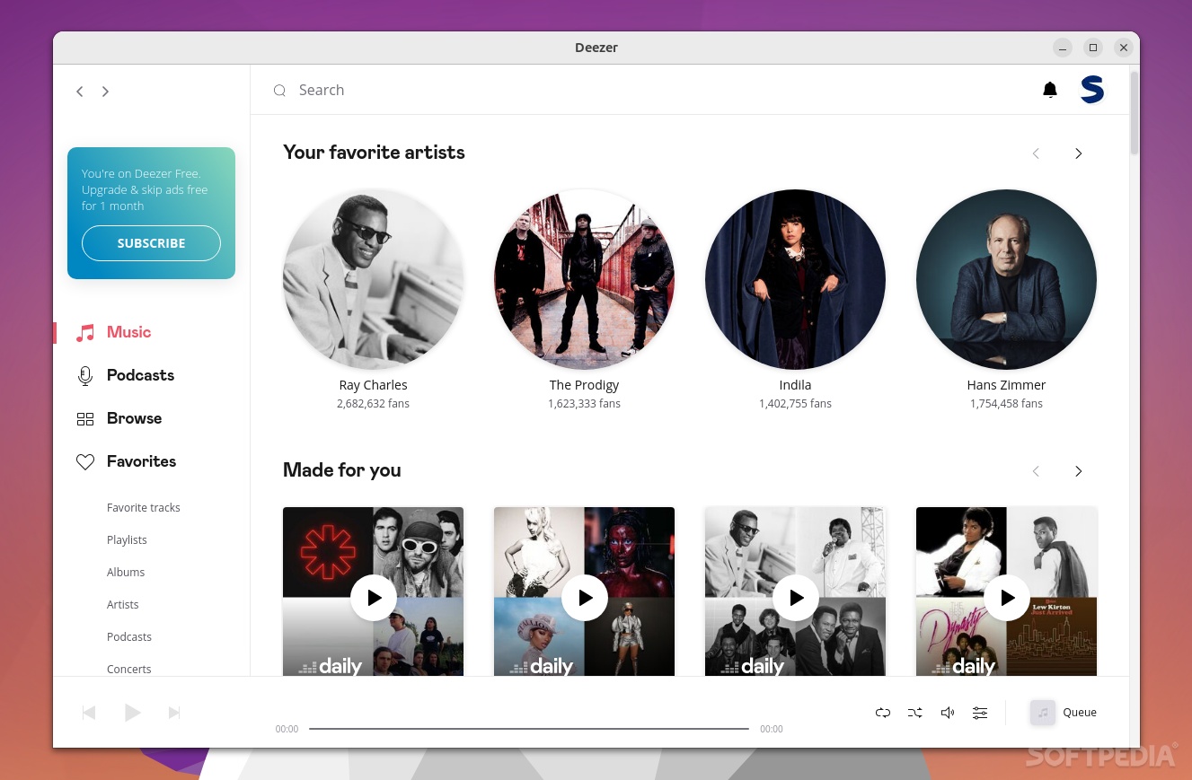
Task: Open Playlists in favorites
Action: [127, 540]
